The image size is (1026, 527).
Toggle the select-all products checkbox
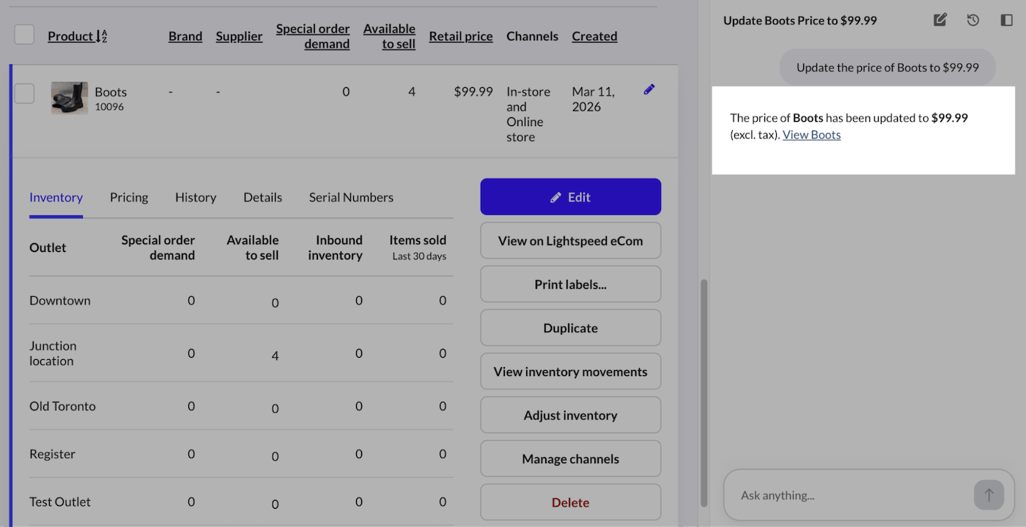click(x=24, y=34)
